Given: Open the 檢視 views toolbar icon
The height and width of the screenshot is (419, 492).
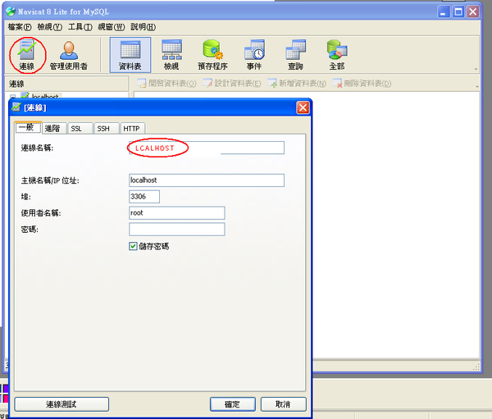Looking at the screenshot, I should tap(171, 55).
